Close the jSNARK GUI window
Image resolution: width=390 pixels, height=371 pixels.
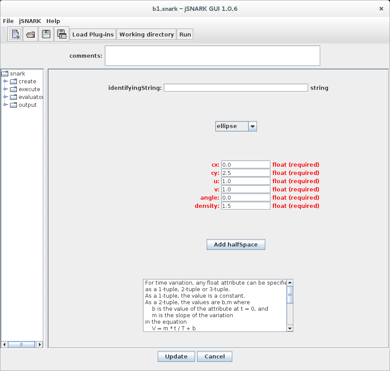tap(381, 9)
